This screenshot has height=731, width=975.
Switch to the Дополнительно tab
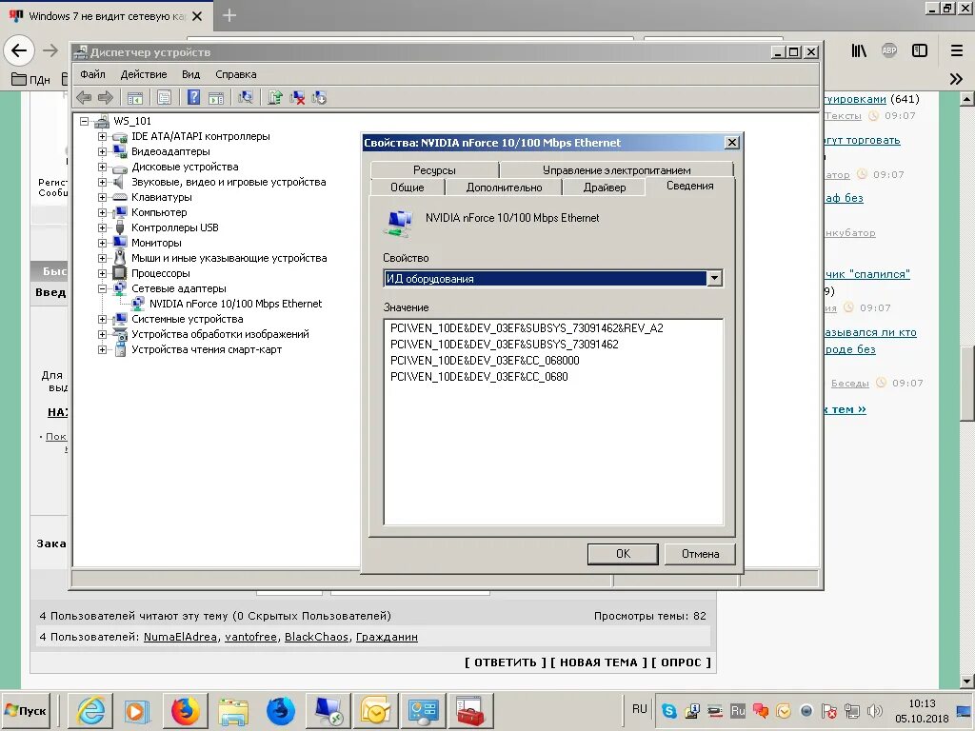[505, 188]
